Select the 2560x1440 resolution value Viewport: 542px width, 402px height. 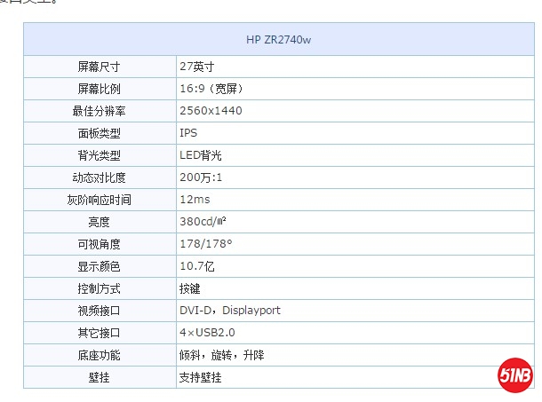(211, 111)
